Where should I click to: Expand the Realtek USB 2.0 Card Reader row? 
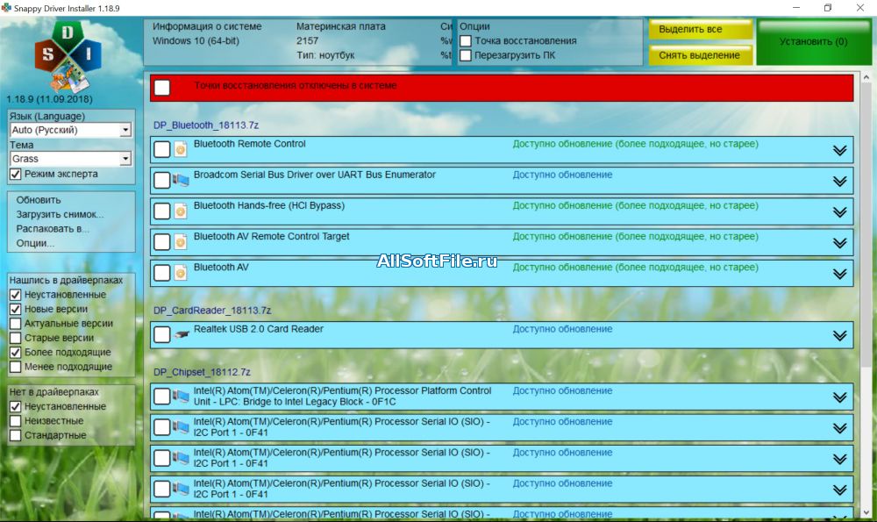[x=839, y=336]
